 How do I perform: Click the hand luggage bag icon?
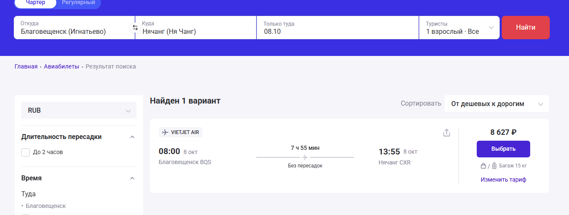(x=483, y=166)
